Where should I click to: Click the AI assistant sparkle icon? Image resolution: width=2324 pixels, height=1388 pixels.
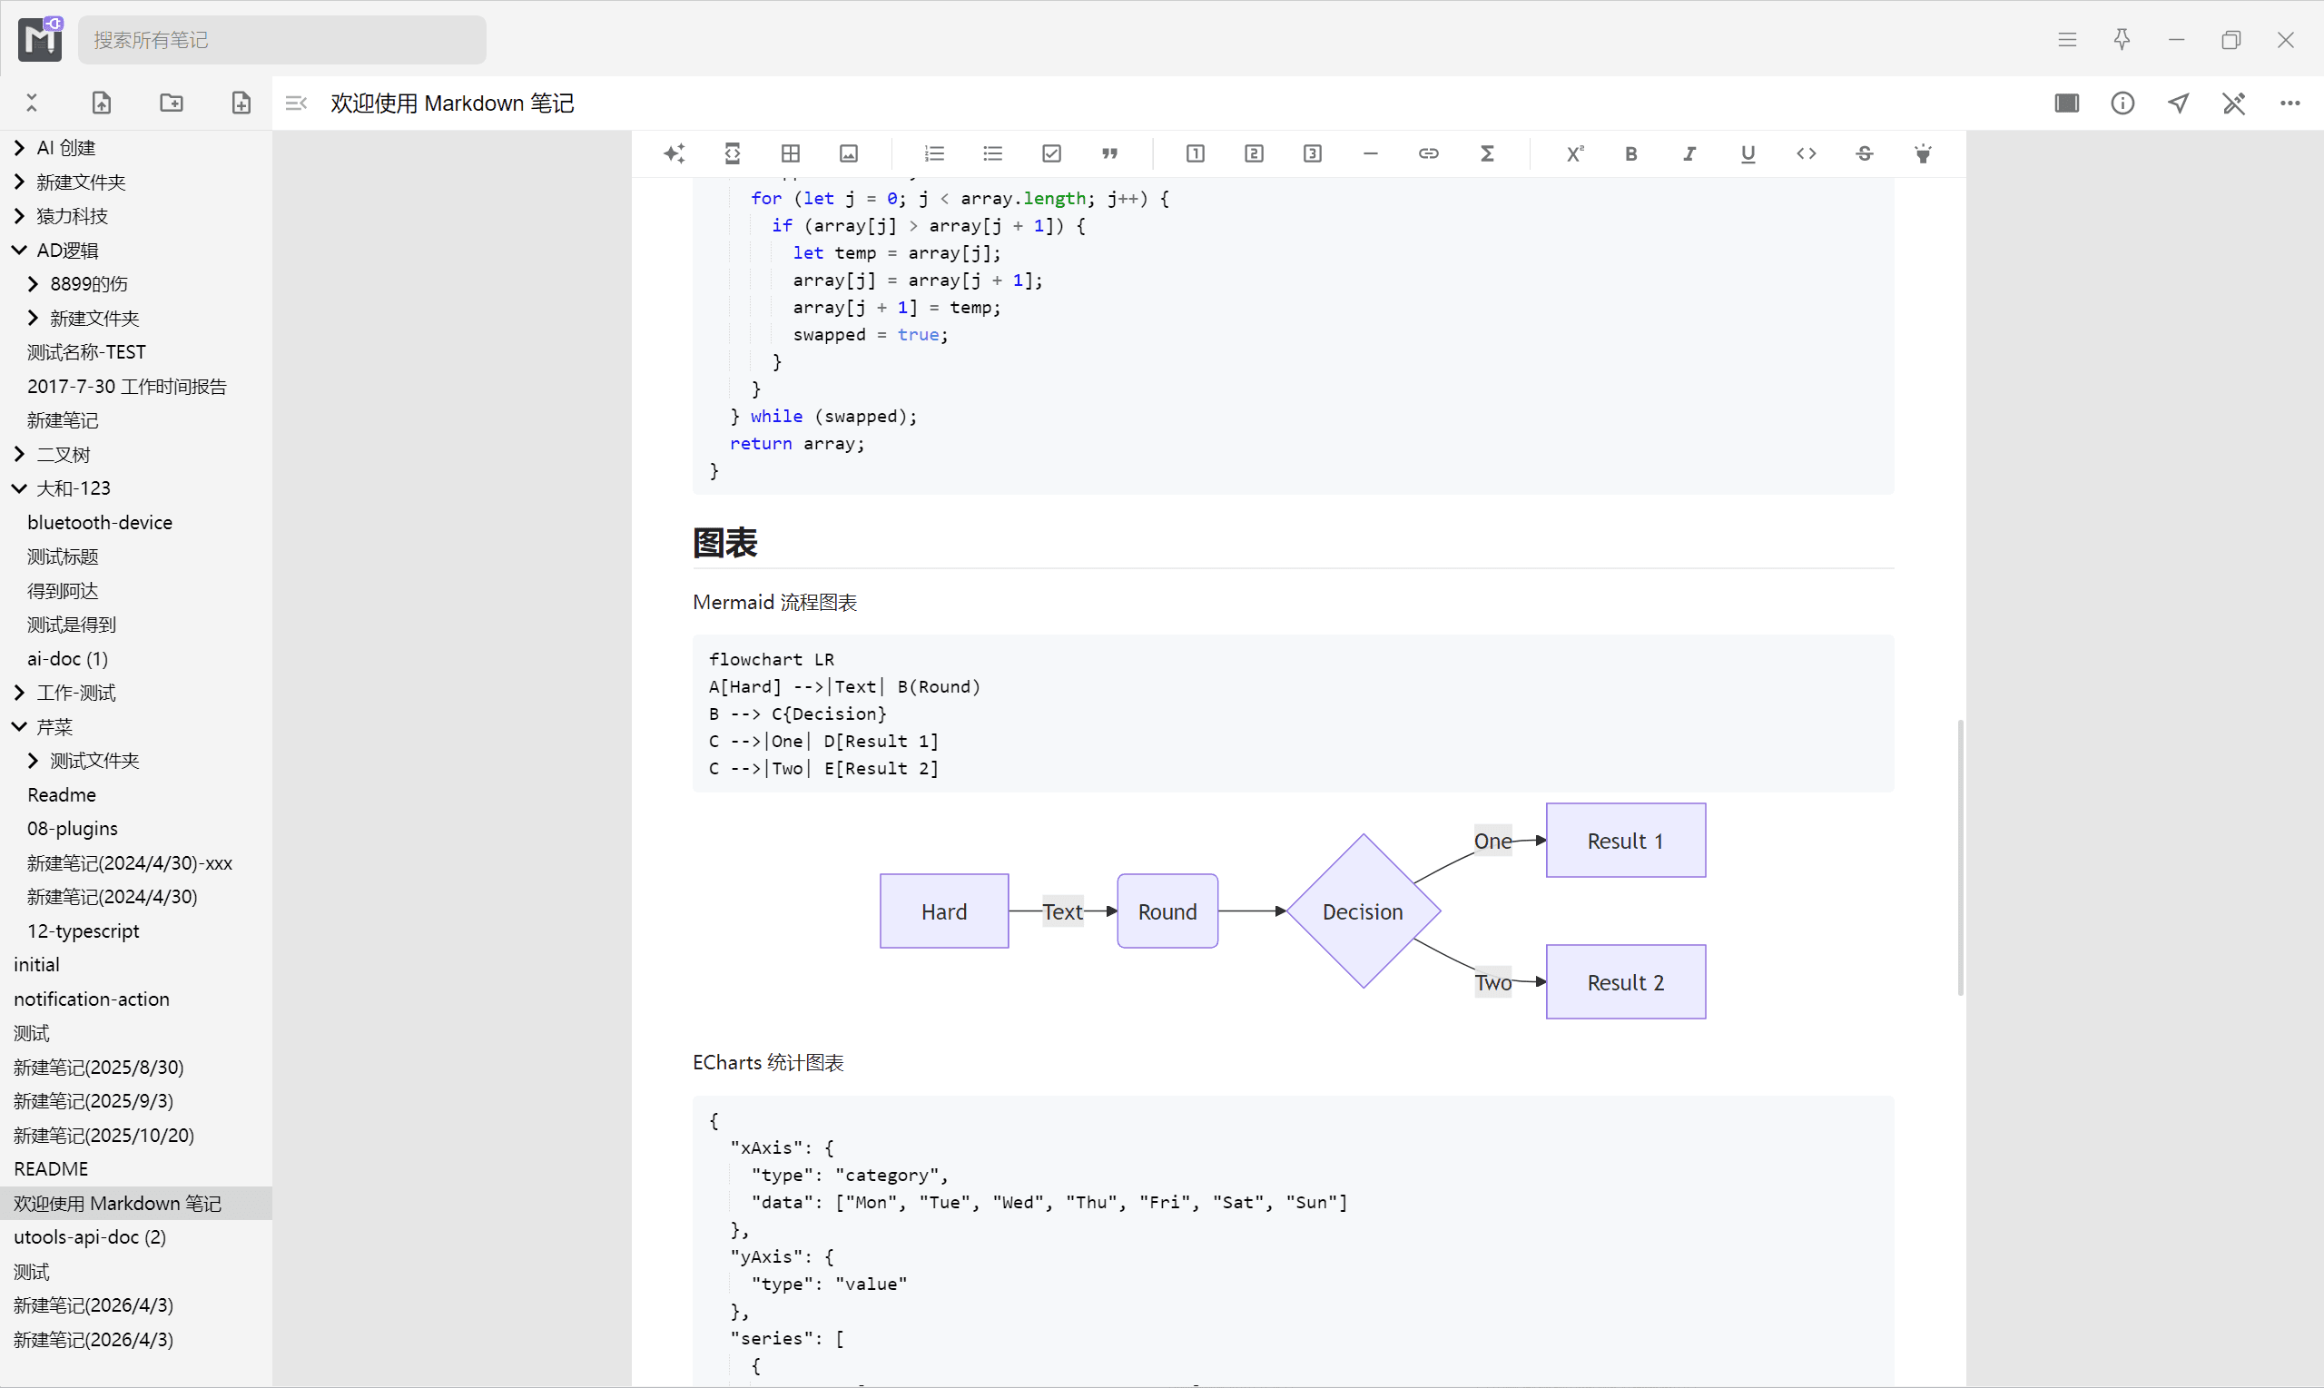[x=675, y=153]
